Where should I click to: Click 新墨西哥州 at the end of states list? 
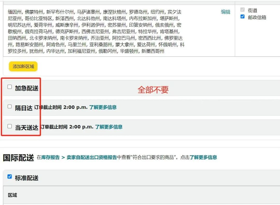coord(153,51)
